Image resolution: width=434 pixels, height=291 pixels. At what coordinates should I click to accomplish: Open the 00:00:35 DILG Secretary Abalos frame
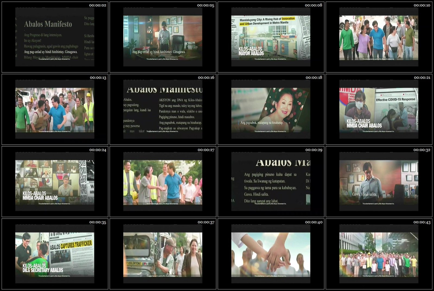[x=55, y=254]
